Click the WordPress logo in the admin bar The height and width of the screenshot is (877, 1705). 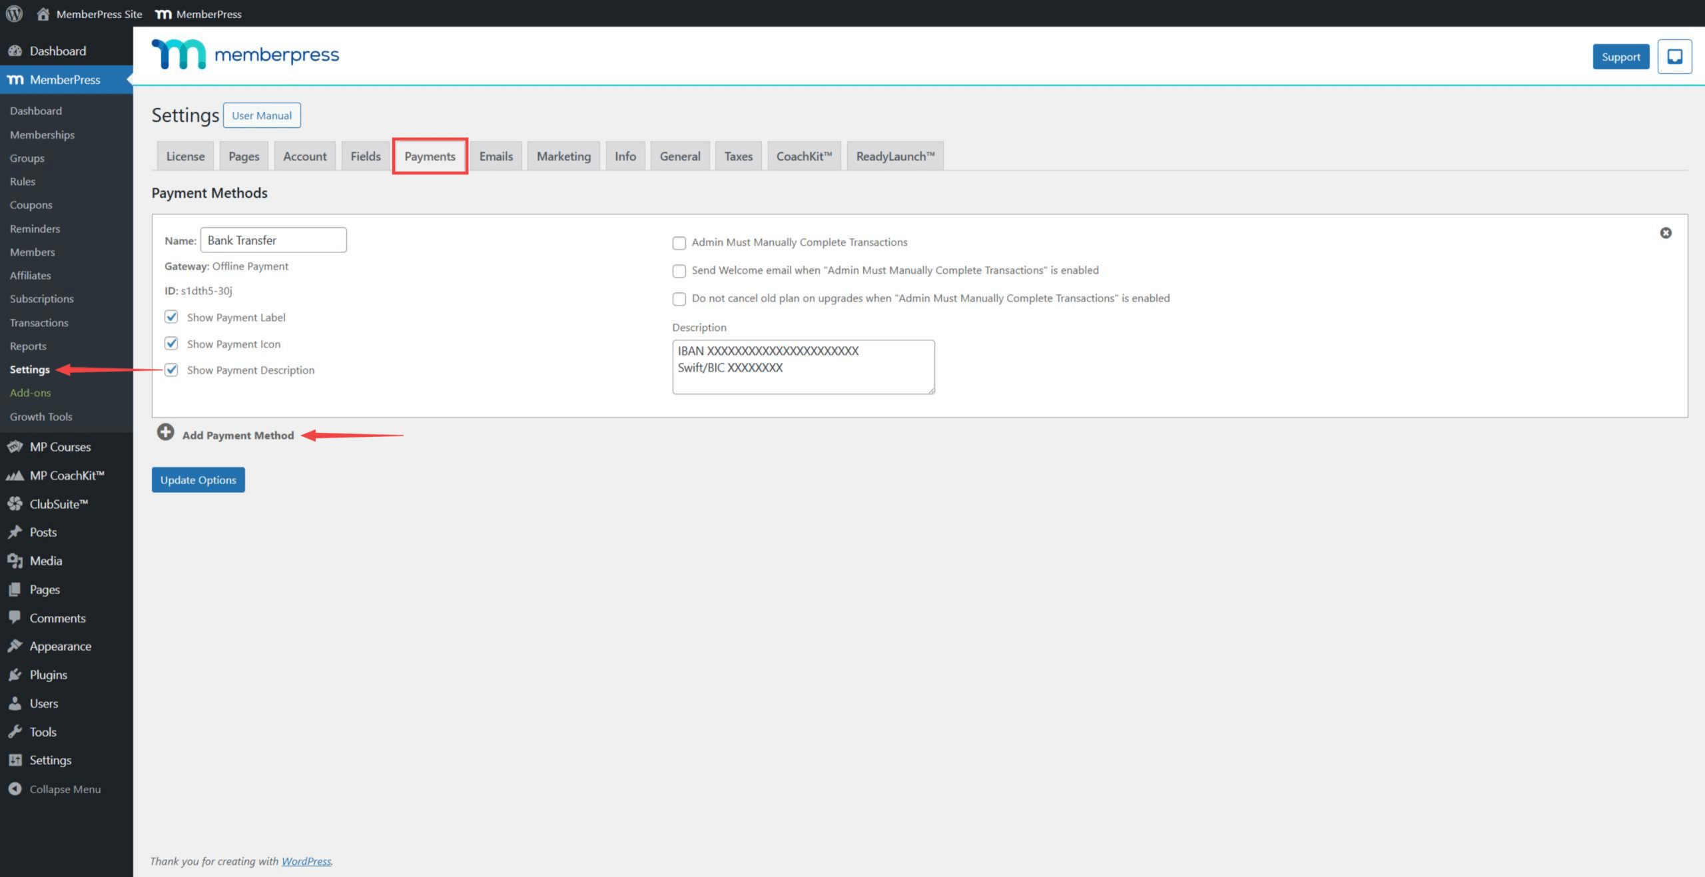point(13,13)
